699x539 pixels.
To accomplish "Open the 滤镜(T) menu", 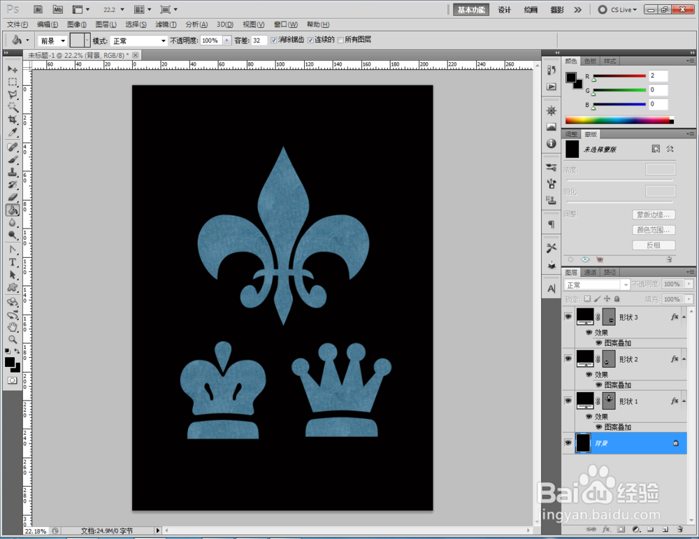I will pyautogui.click(x=166, y=24).
